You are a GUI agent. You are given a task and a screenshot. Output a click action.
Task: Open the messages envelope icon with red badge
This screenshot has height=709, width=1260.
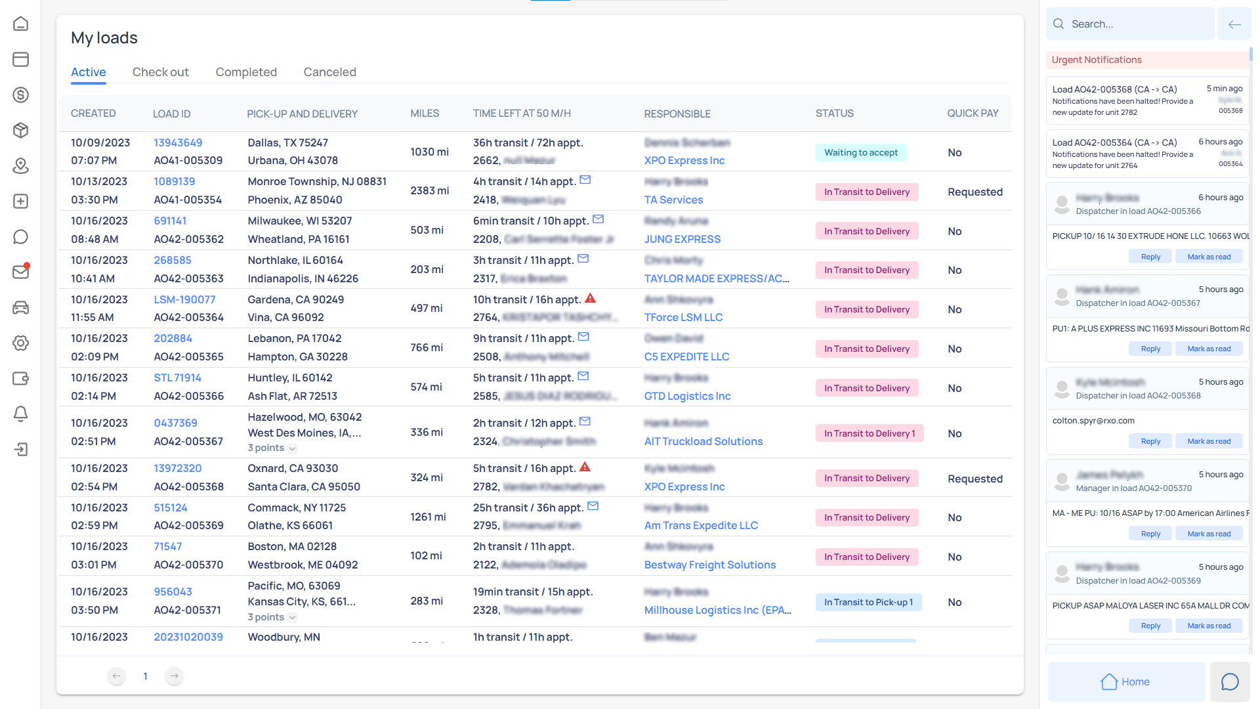click(x=21, y=272)
